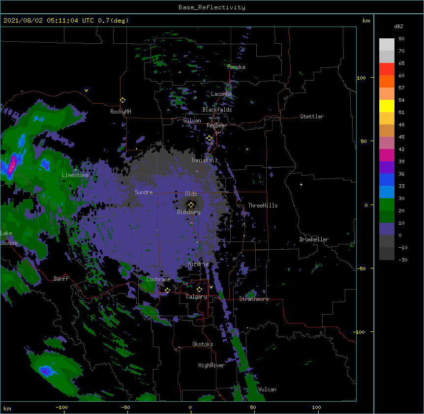This screenshot has width=424, height=414.
Task: Click the -50 tick on the bottom axis
Action: tap(125, 407)
